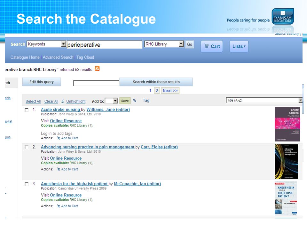The height and width of the screenshot is (230, 307).
Task: Open the Cart button
Action: pos(212,46)
